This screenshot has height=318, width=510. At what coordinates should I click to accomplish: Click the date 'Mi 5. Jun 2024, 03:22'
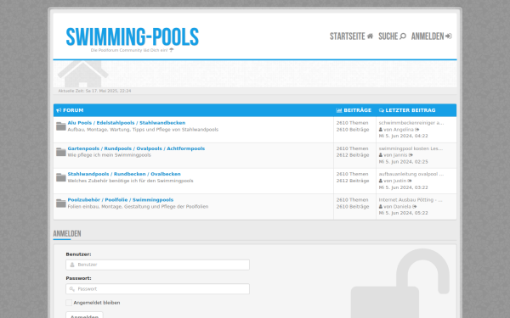pos(403,187)
